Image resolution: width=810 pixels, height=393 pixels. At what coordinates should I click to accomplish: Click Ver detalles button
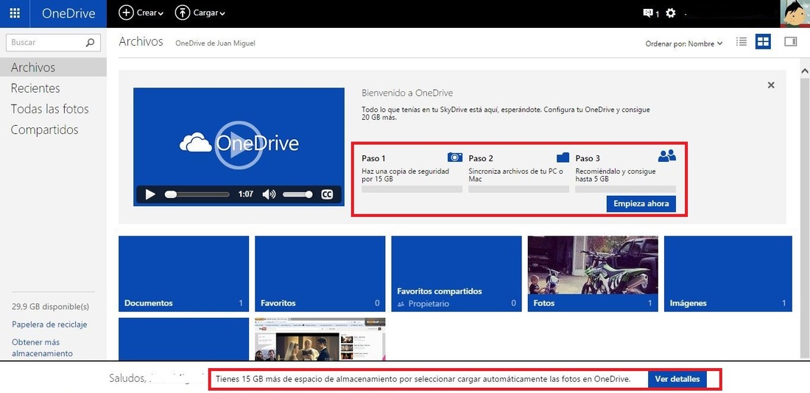[x=677, y=379]
